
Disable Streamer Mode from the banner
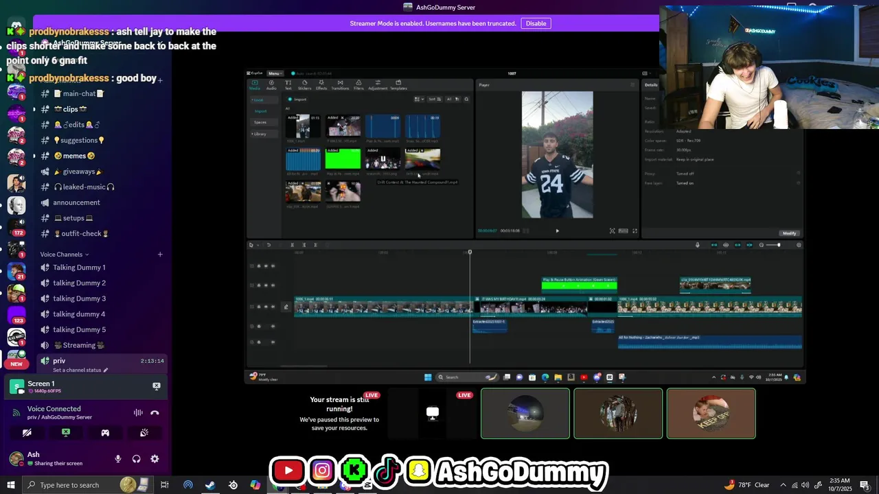click(x=536, y=23)
